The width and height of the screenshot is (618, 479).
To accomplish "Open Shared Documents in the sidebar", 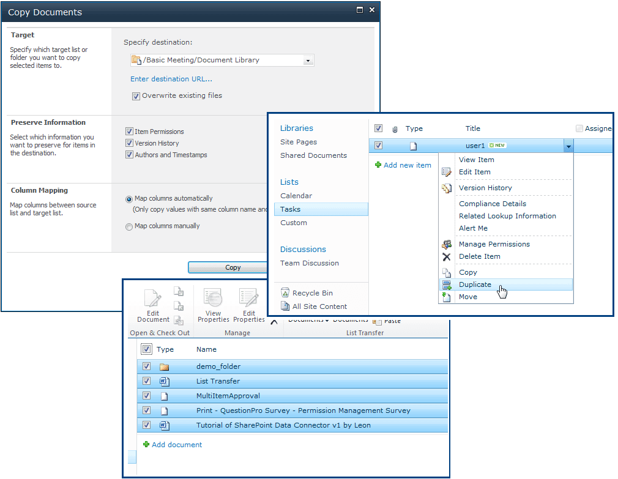I will 313,155.
